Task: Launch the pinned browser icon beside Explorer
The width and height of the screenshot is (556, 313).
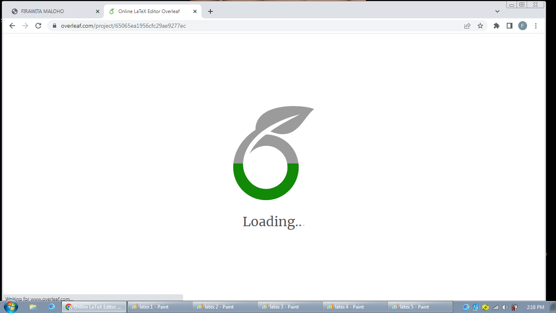Action: pyautogui.click(x=52, y=307)
